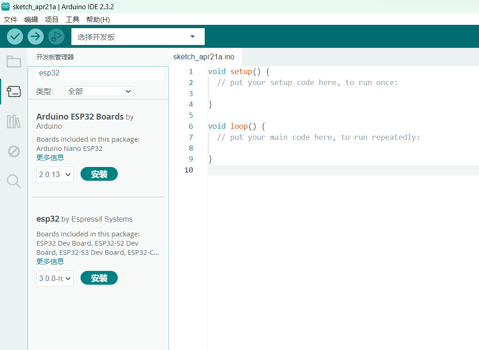The width and height of the screenshot is (479, 350).
Task: Open the Search magnifier sidebar icon
Action: 14,181
